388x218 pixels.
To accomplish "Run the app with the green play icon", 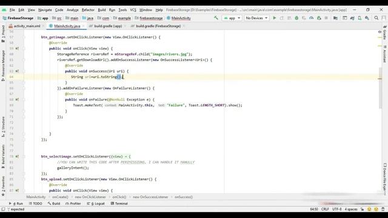I will click(274, 18).
